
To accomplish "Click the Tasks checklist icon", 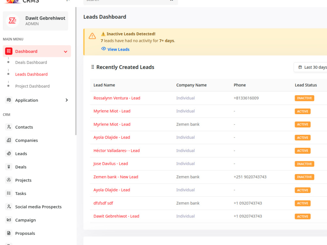I will click(9, 193).
